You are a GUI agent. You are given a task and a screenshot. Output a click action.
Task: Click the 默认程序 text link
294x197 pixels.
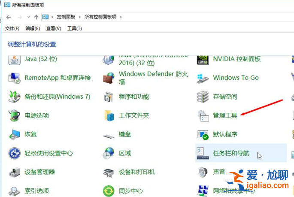point(225,134)
